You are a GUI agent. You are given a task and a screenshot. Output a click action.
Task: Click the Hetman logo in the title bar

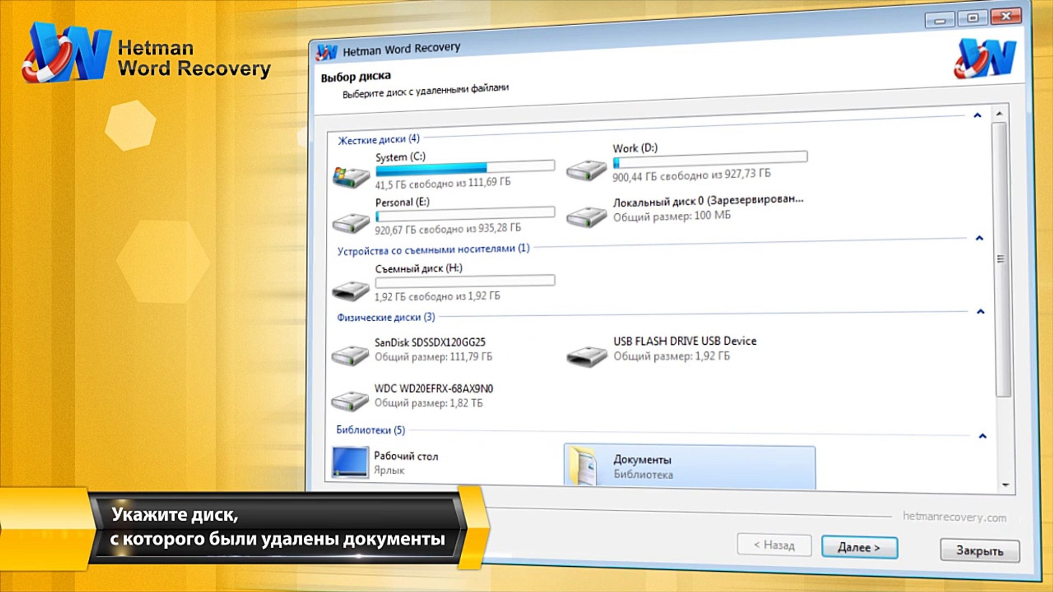327,52
